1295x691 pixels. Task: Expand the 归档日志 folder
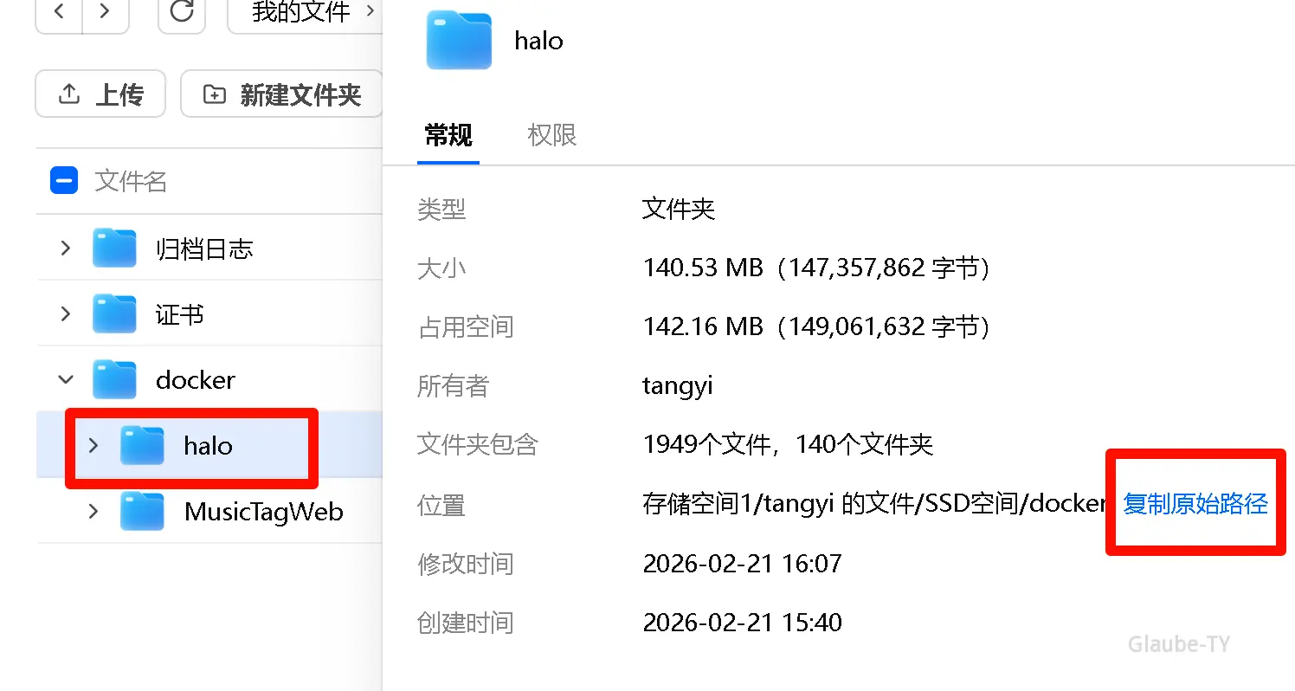pos(66,249)
